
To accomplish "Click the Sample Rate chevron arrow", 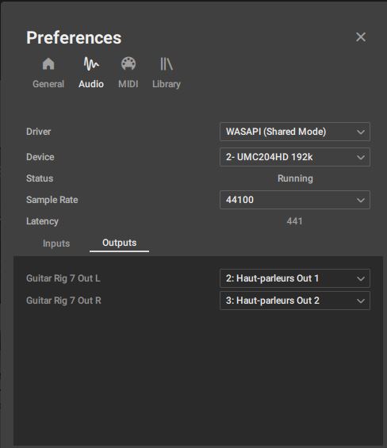I will (x=361, y=200).
